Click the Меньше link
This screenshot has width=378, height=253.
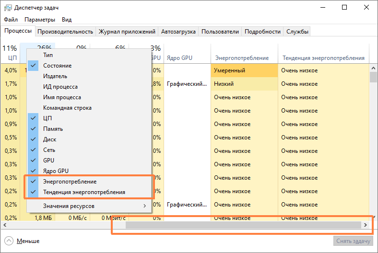tap(28, 241)
